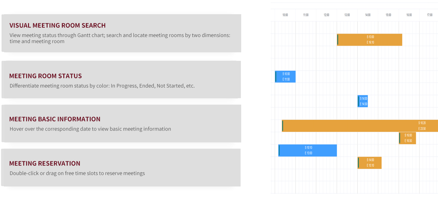The image size is (438, 198).
Task: Select the small blue meeting 14:00 to 14:30
Action: [363, 101]
